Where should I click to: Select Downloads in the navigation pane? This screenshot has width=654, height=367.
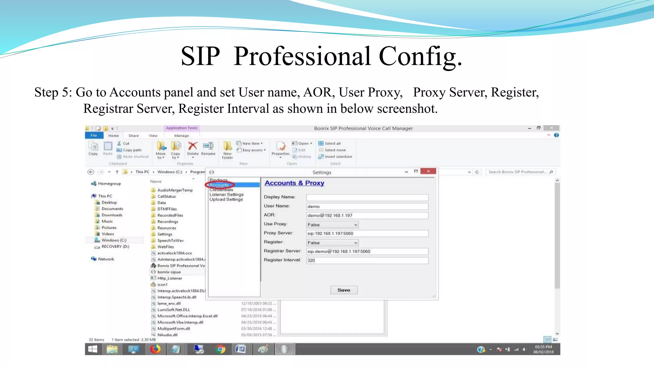coord(109,215)
